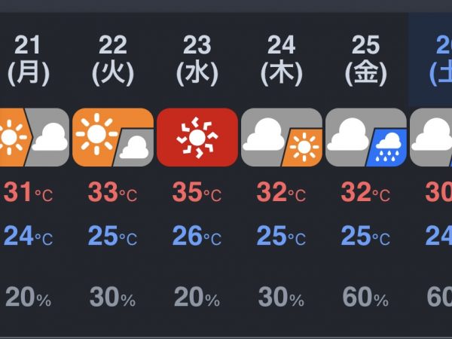Select the 23 (水) Wednesday date header
The image size is (452, 339).
click(197, 60)
